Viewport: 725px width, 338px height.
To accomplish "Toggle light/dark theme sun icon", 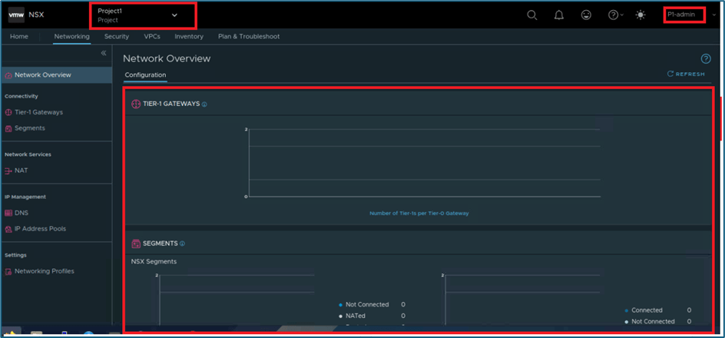I will [x=641, y=15].
